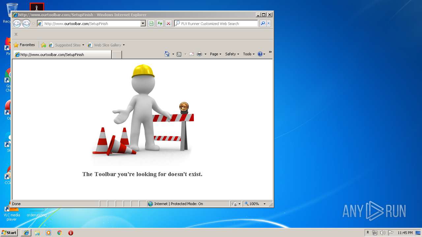This screenshot has height=237, width=422.
Task: Minimize the Internet Explorer window
Action: [258, 14]
